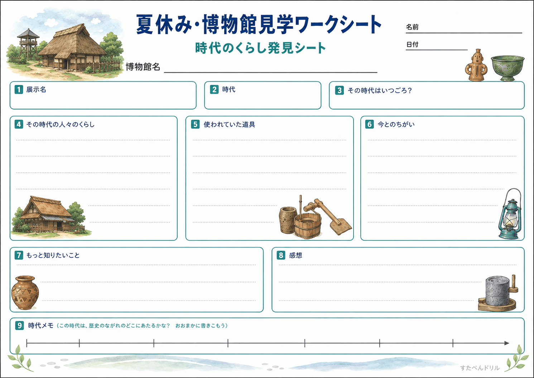Click the その時代はいつごろ? label
Image resolution: width=534 pixels, height=378 pixels.
pyautogui.click(x=380, y=90)
